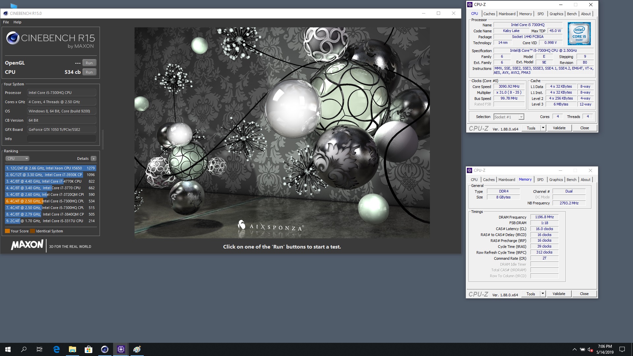Open Socket #1 selection dropdown in CPU-Z
Image resolution: width=633 pixels, height=356 pixels.
point(509,117)
